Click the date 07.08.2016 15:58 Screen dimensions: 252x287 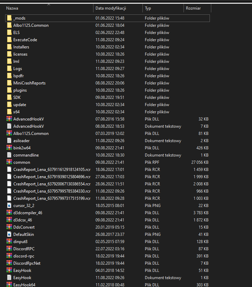pos(110,119)
